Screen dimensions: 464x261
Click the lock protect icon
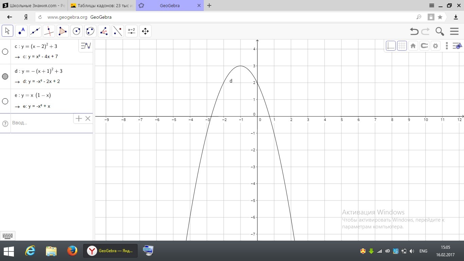431,17
